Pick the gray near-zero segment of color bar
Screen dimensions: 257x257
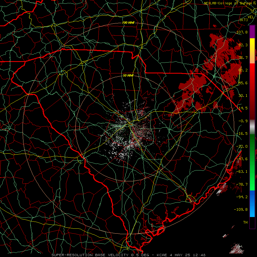coord(252,127)
